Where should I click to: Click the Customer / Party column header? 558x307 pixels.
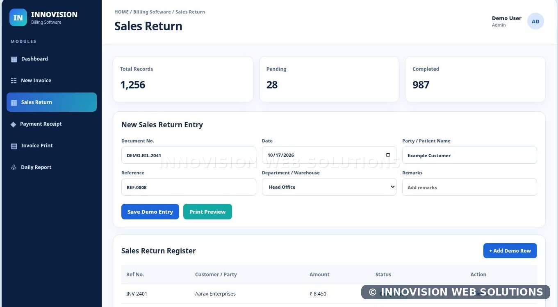click(216, 275)
